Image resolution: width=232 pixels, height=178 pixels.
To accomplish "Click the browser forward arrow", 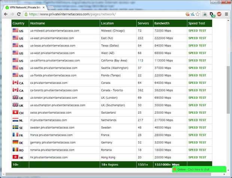I will pos(12,14).
